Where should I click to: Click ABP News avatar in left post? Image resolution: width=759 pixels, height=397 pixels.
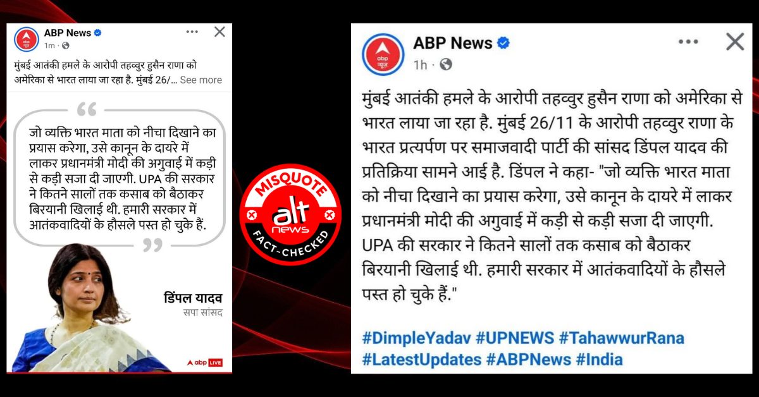(27, 39)
